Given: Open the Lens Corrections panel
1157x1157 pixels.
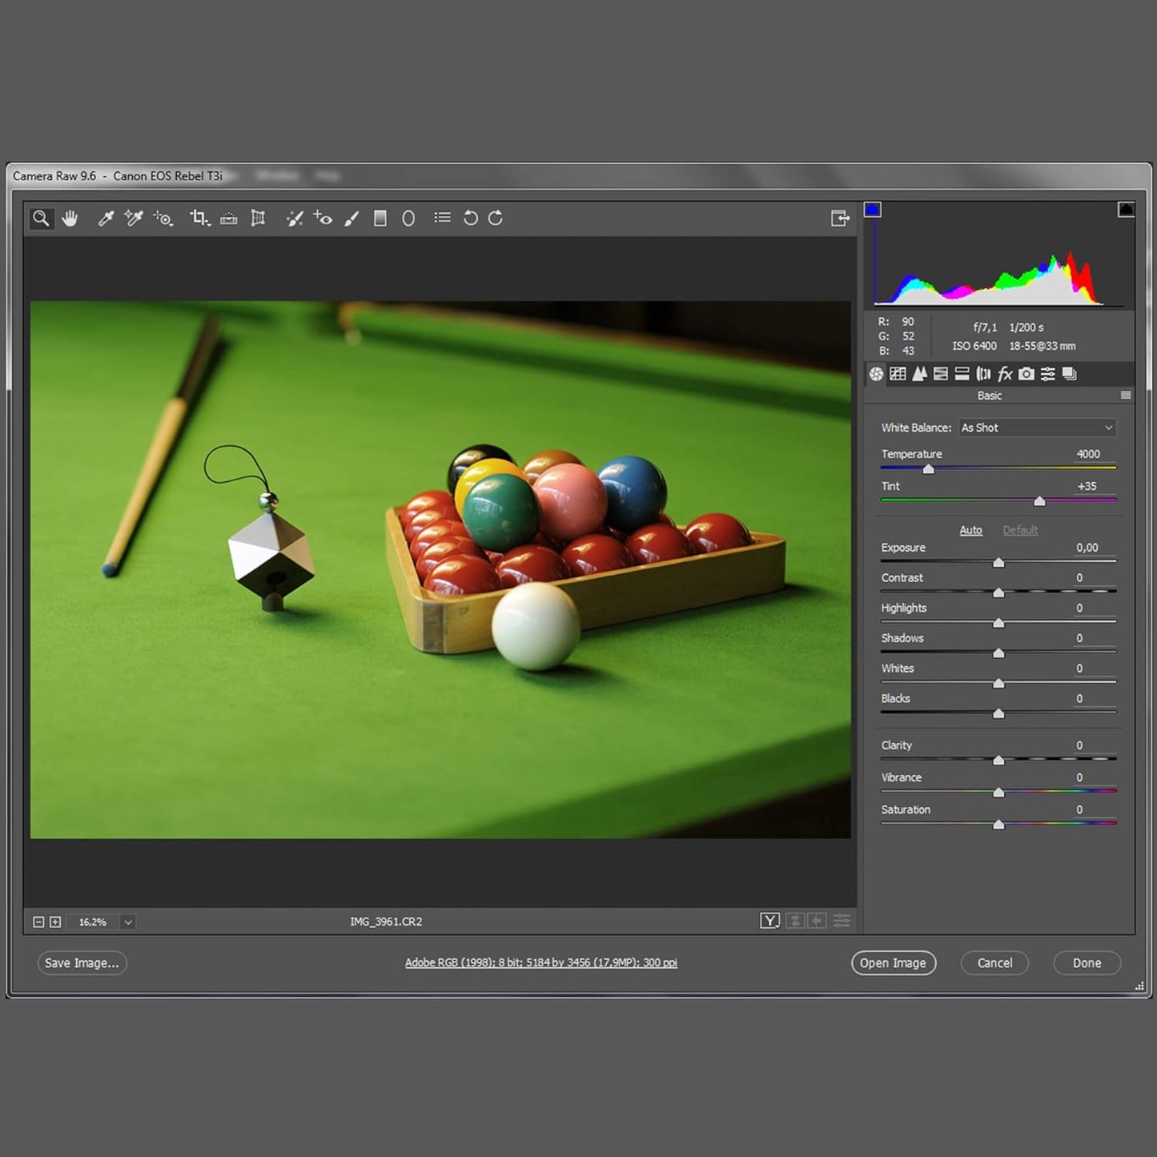Looking at the screenshot, I should click(983, 374).
